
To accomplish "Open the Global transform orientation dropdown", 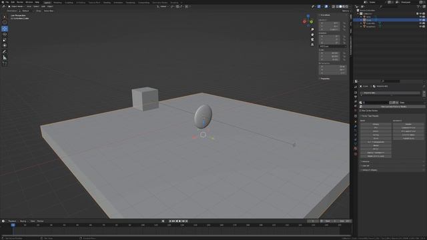I will point(163,7).
